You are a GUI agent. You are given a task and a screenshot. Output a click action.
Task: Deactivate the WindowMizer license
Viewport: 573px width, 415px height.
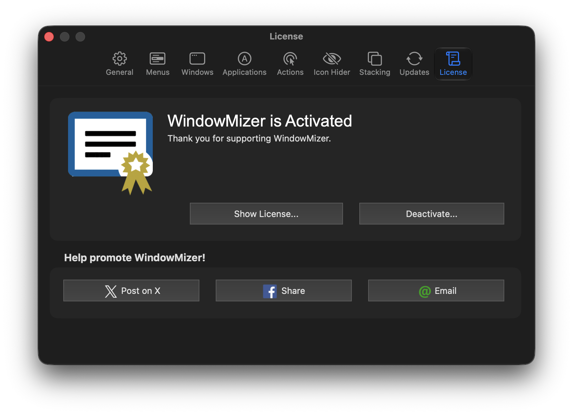click(431, 214)
